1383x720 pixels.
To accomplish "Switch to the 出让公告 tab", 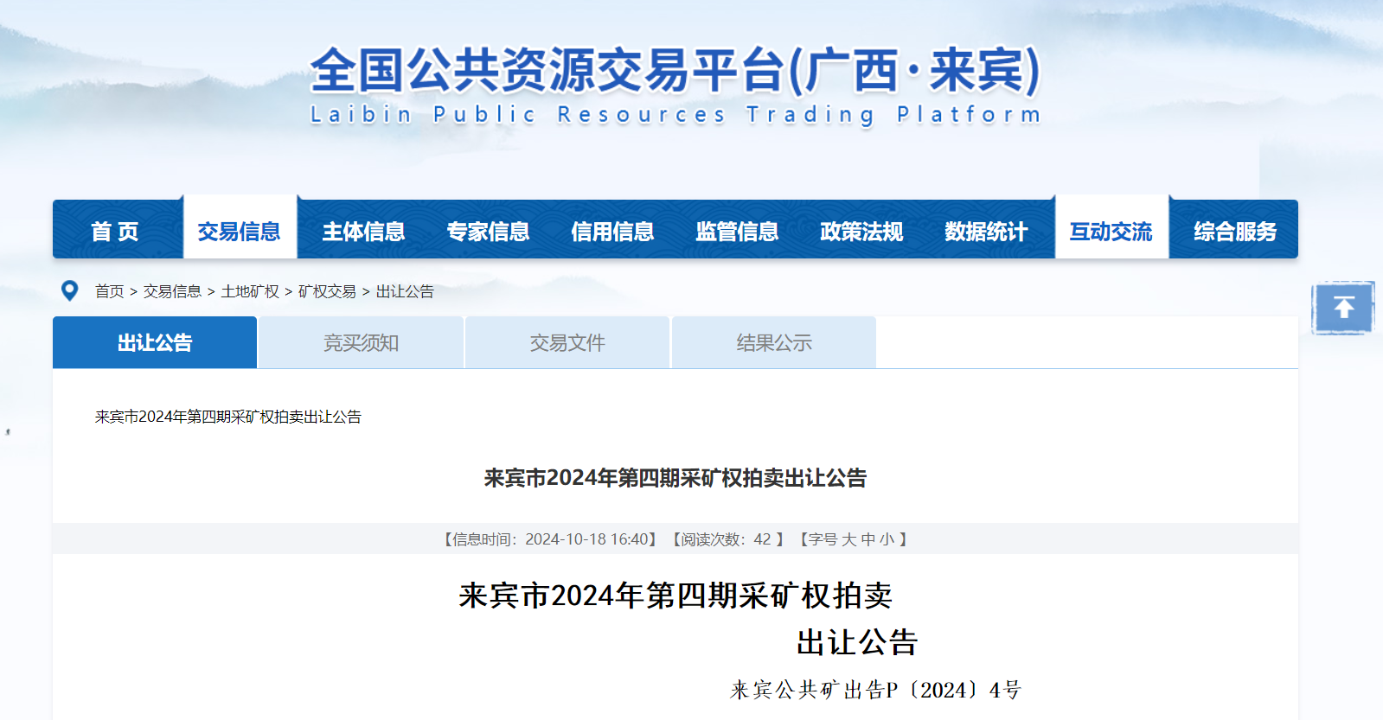I will tap(155, 343).
